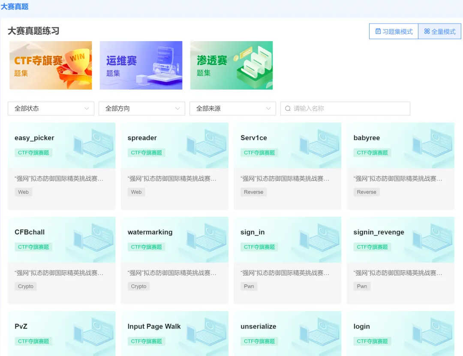Click the laptop icon on Serv1ce card

319,144
